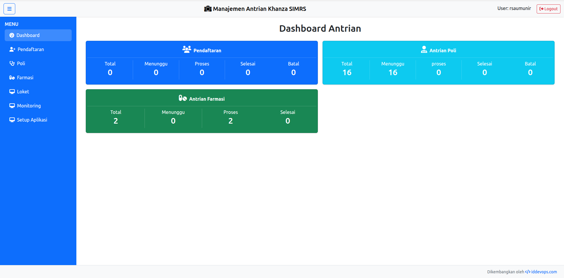564x278 pixels.
Task: Open the Poli menu
Action: 38,63
